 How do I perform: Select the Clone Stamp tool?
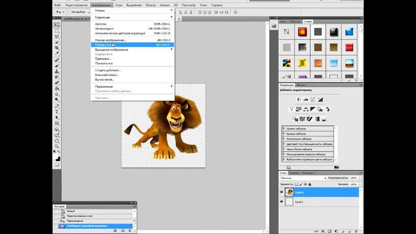[57, 71]
